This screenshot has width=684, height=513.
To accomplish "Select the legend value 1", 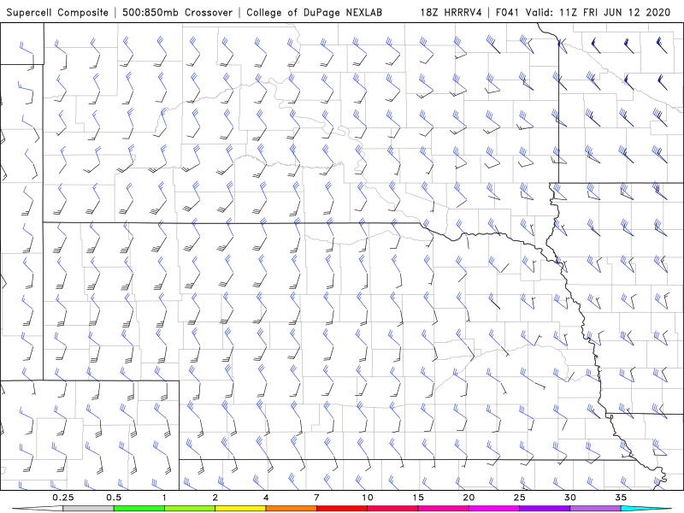I will click(x=164, y=498).
